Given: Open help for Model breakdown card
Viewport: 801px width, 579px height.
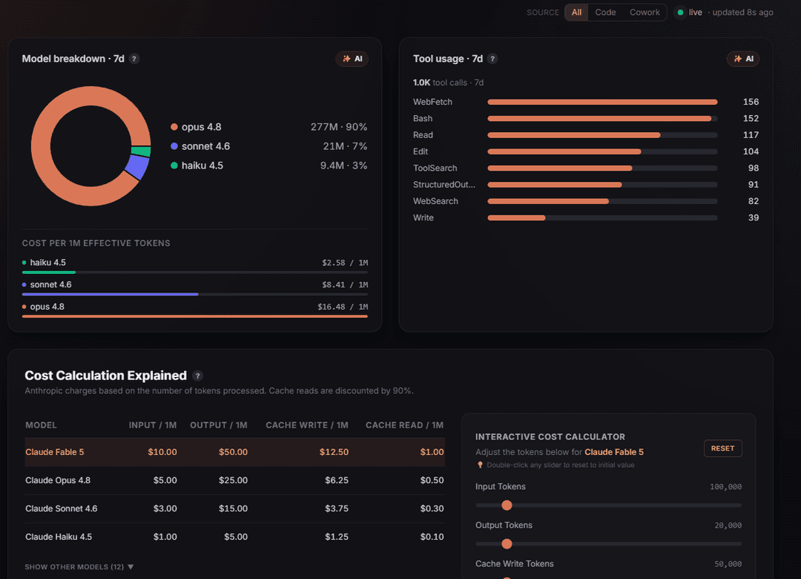Looking at the screenshot, I should coord(134,59).
